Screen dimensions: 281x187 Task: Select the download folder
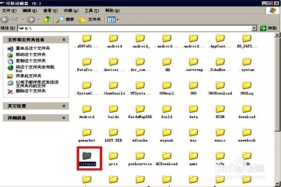[x=247, y=112]
